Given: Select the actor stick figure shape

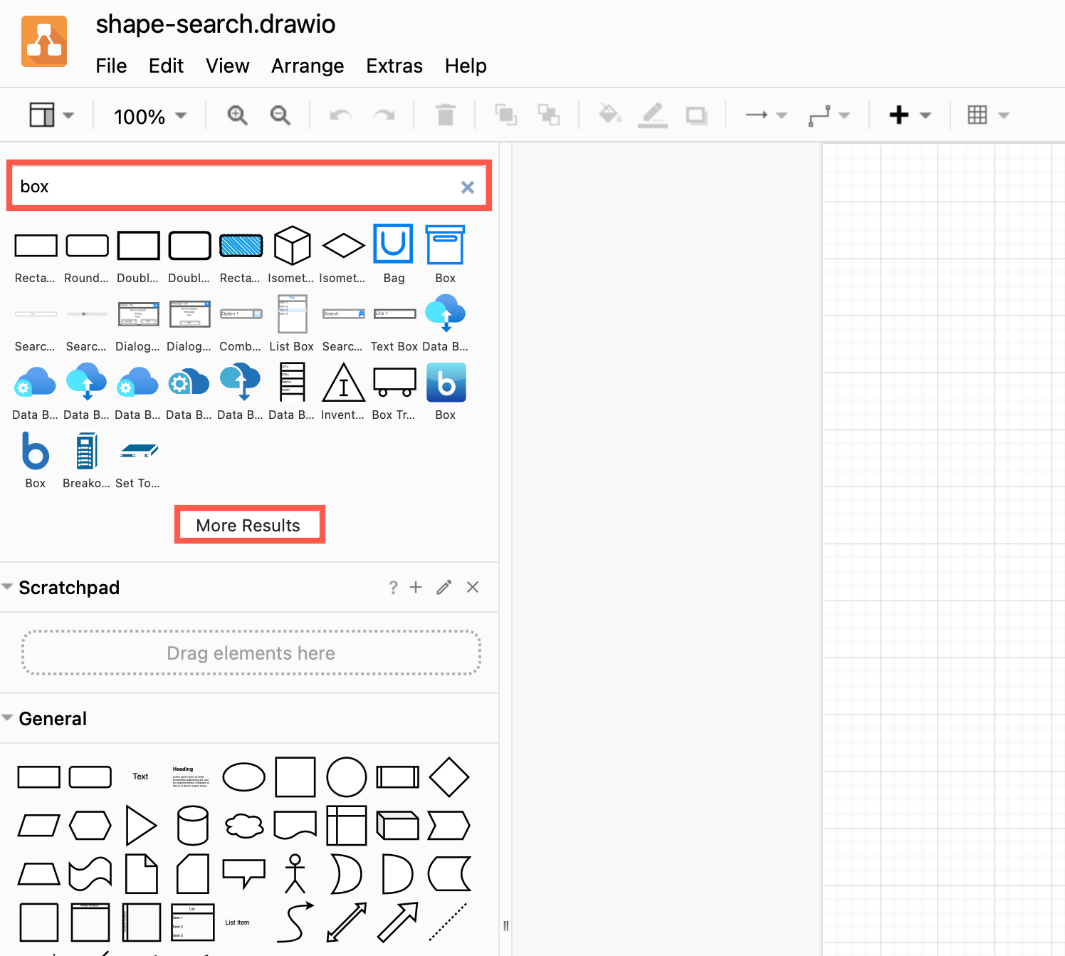Looking at the screenshot, I should [x=295, y=873].
